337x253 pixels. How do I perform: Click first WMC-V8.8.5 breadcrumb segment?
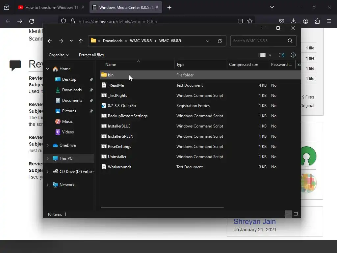click(141, 41)
